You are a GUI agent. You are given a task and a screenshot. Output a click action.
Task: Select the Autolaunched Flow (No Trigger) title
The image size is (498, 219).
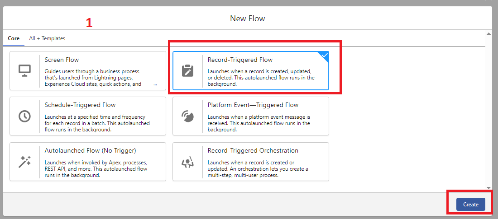pos(90,151)
